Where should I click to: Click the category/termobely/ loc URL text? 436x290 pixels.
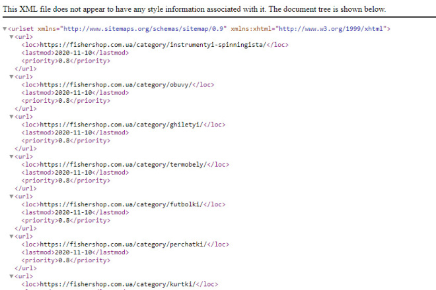(x=124, y=165)
